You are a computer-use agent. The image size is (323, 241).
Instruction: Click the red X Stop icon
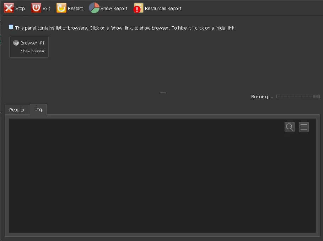[9, 8]
